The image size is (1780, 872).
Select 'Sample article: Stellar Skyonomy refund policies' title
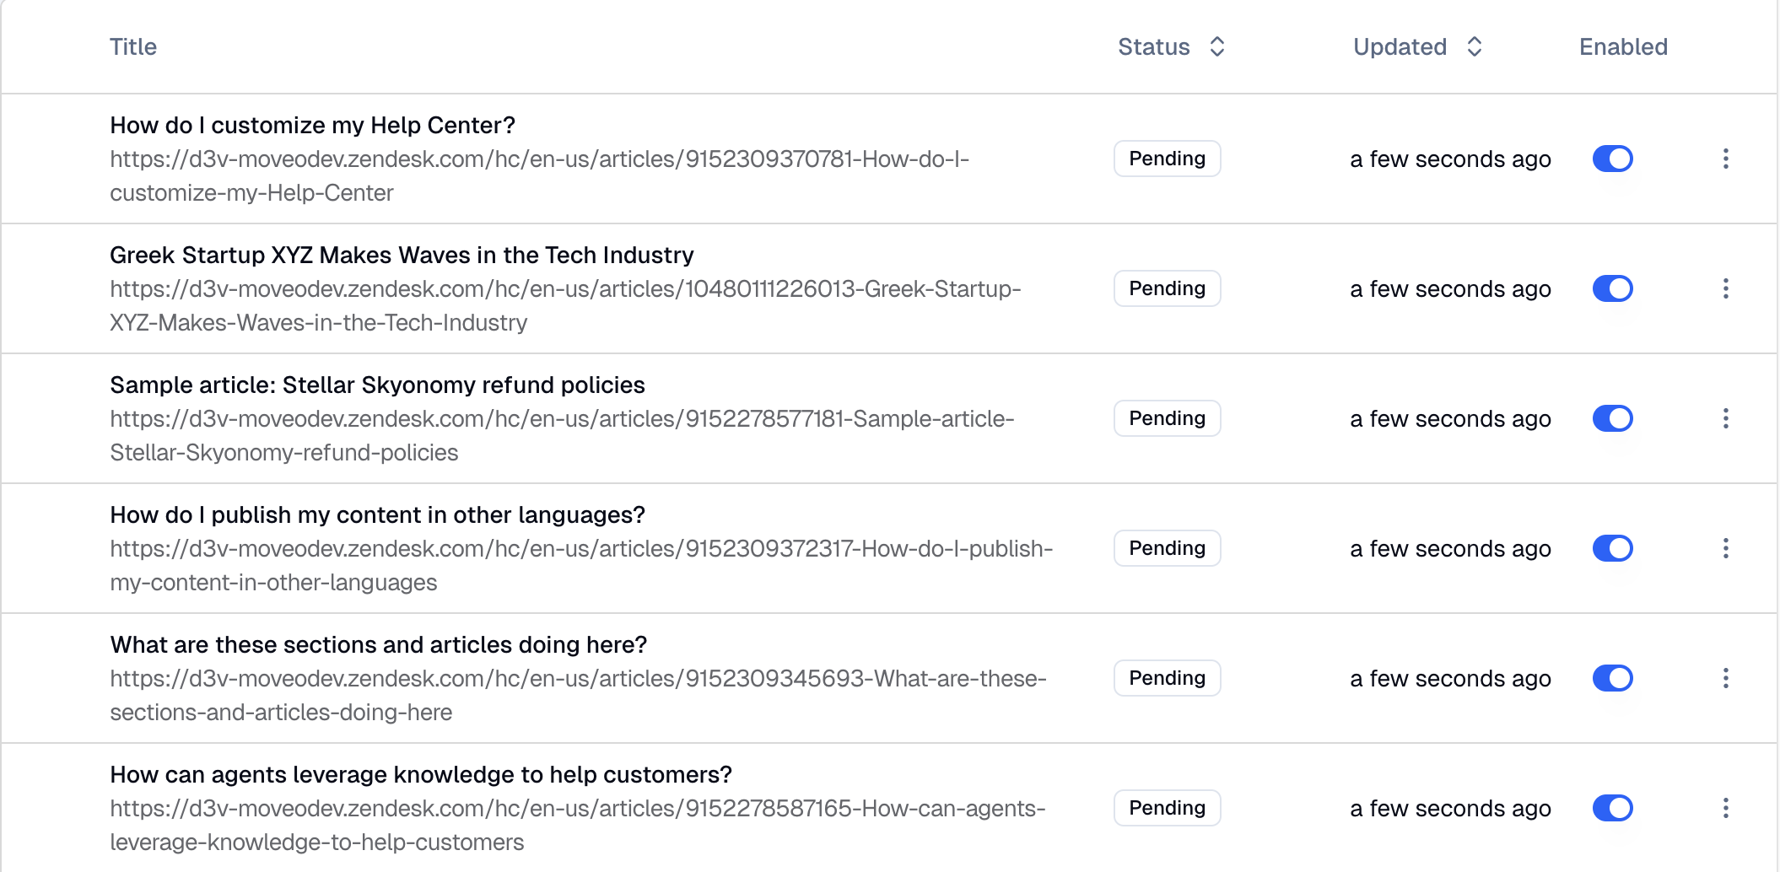click(377, 385)
